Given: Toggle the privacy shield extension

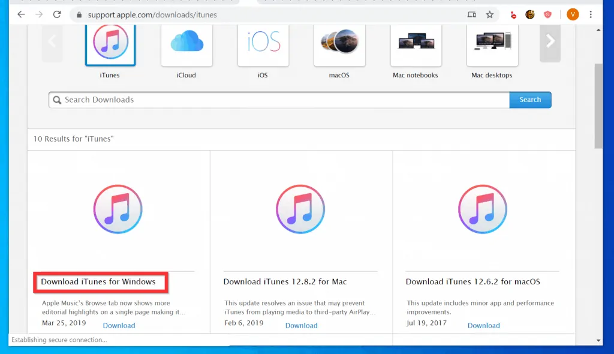Looking at the screenshot, I should (547, 14).
